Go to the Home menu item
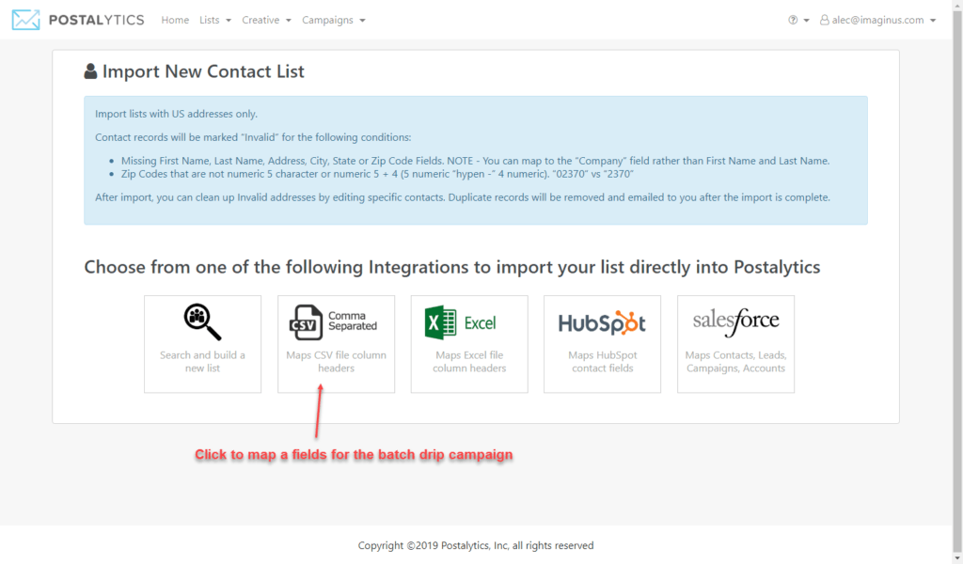Viewport: 963px width, 564px height. tap(175, 21)
